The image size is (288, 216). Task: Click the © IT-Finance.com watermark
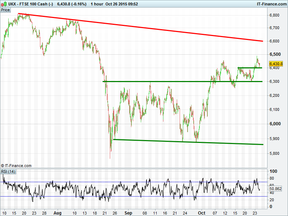tap(16, 166)
